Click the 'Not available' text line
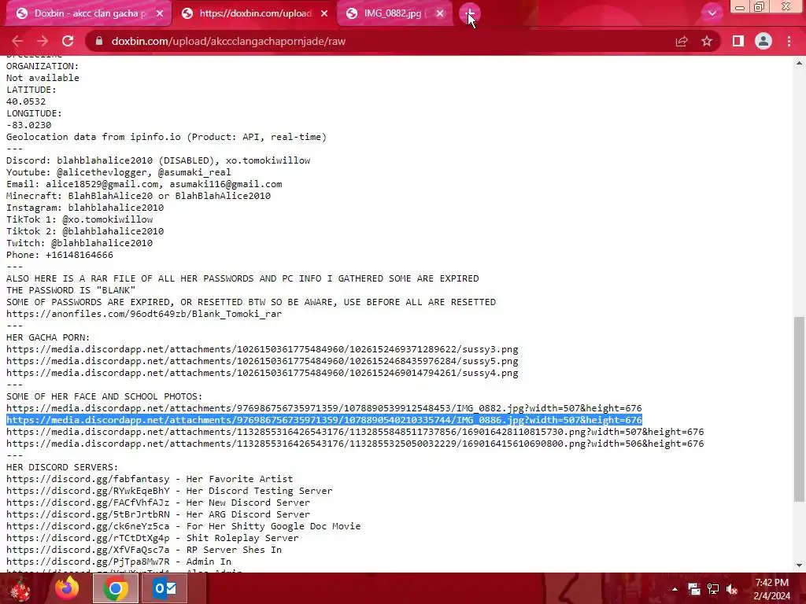 [x=43, y=78]
